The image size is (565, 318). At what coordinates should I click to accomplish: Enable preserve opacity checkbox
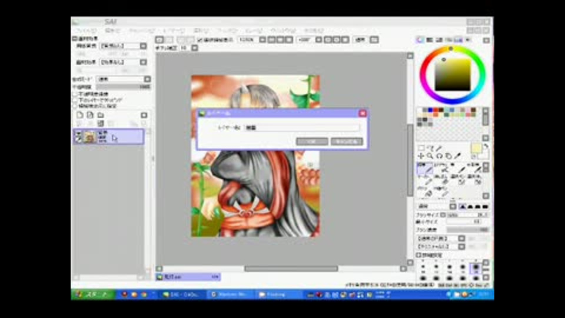75,94
